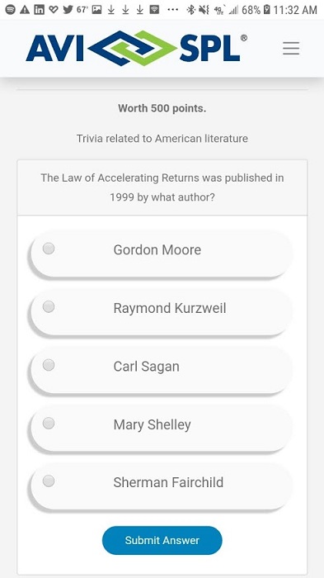Tap the muted vibrate status icon
This screenshot has width=324, height=578.
[x=204, y=10]
